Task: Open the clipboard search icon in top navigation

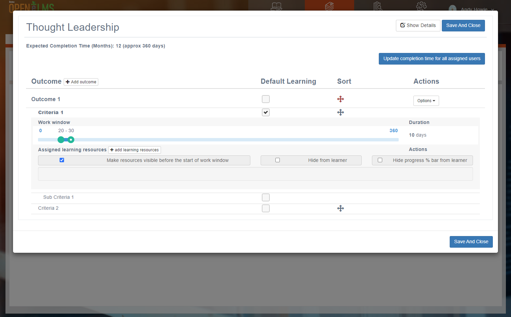Action: pos(378,6)
